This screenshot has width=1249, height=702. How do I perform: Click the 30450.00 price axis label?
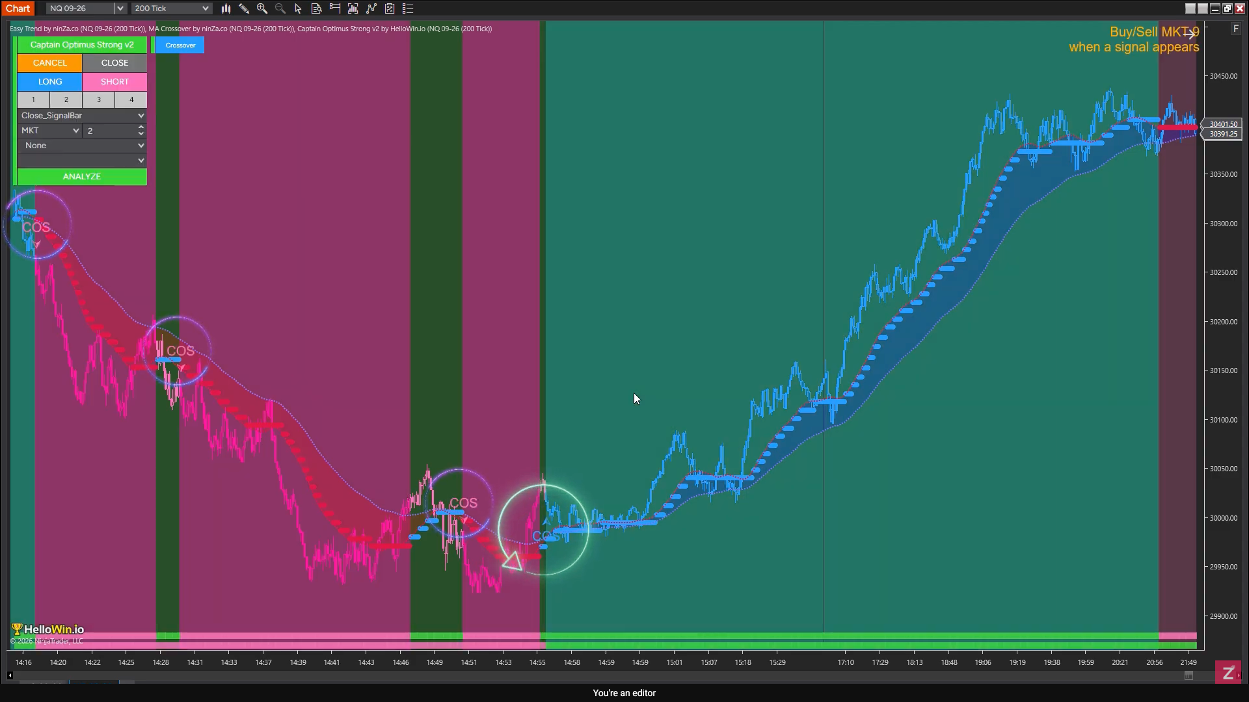coord(1223,76)
